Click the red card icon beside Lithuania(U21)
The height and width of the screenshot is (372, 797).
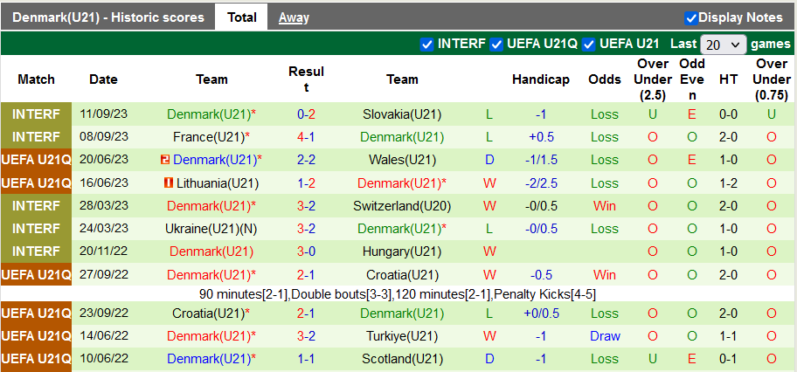point(169,183)
